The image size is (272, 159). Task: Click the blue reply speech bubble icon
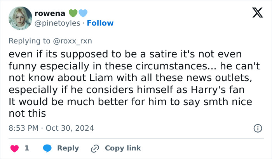(x=47, y=148)
